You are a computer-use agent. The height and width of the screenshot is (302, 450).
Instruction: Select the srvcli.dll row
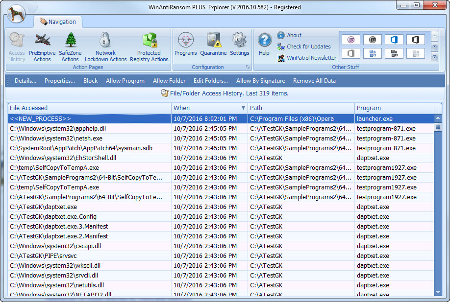coord(221,276)
